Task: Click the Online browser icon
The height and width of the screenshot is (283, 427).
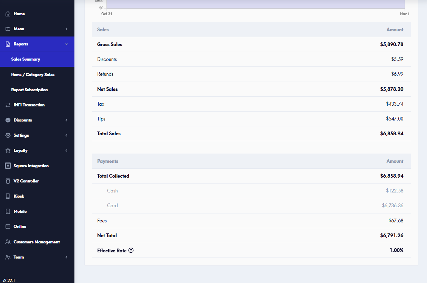Action: pyautogui.click(x=8, y=227)
